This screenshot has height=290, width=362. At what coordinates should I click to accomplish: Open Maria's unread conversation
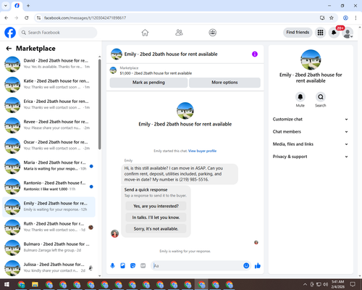tap(49, 166)
